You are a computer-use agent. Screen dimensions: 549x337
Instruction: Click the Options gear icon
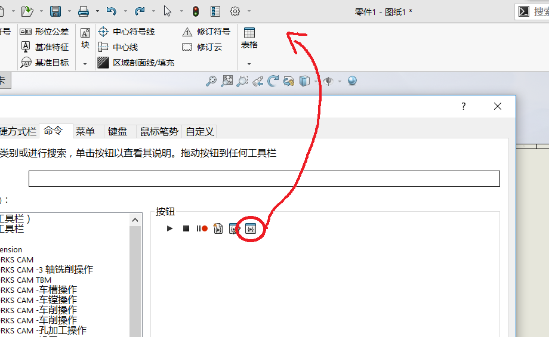coord(235,11)
